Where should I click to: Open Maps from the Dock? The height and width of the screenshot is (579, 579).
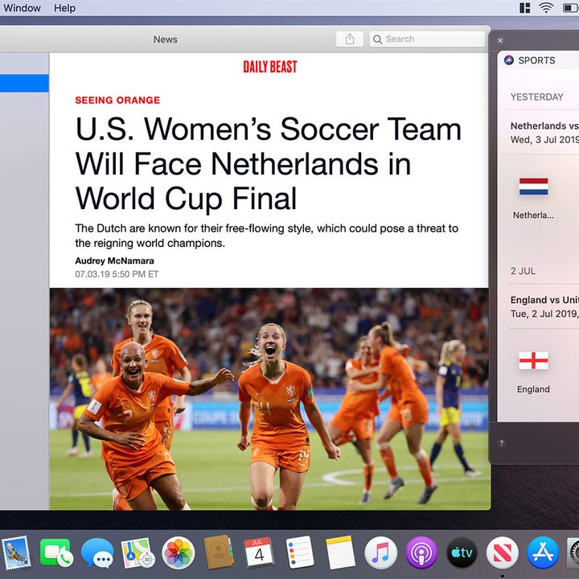click(x=138, y=552)
